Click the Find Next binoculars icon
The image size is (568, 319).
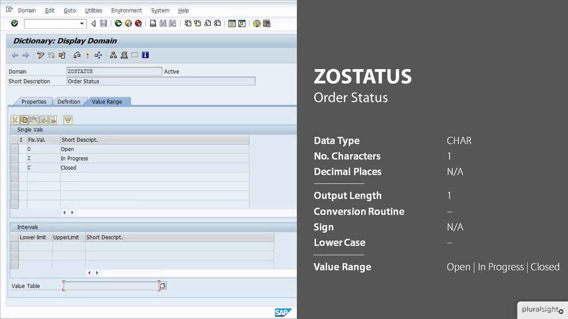coord(173,23)
